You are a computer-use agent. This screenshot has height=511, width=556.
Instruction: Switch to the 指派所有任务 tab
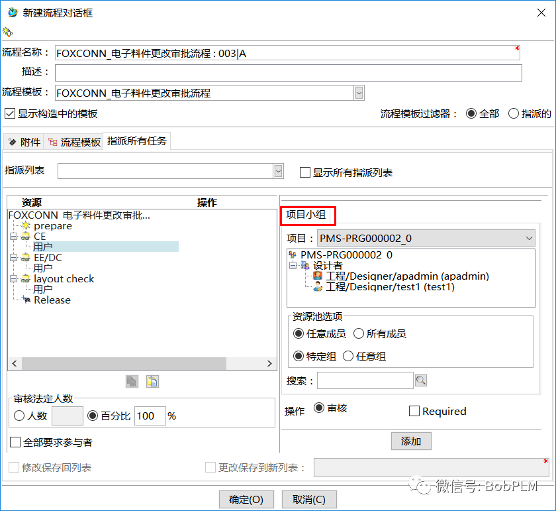(x=137, y=141)
